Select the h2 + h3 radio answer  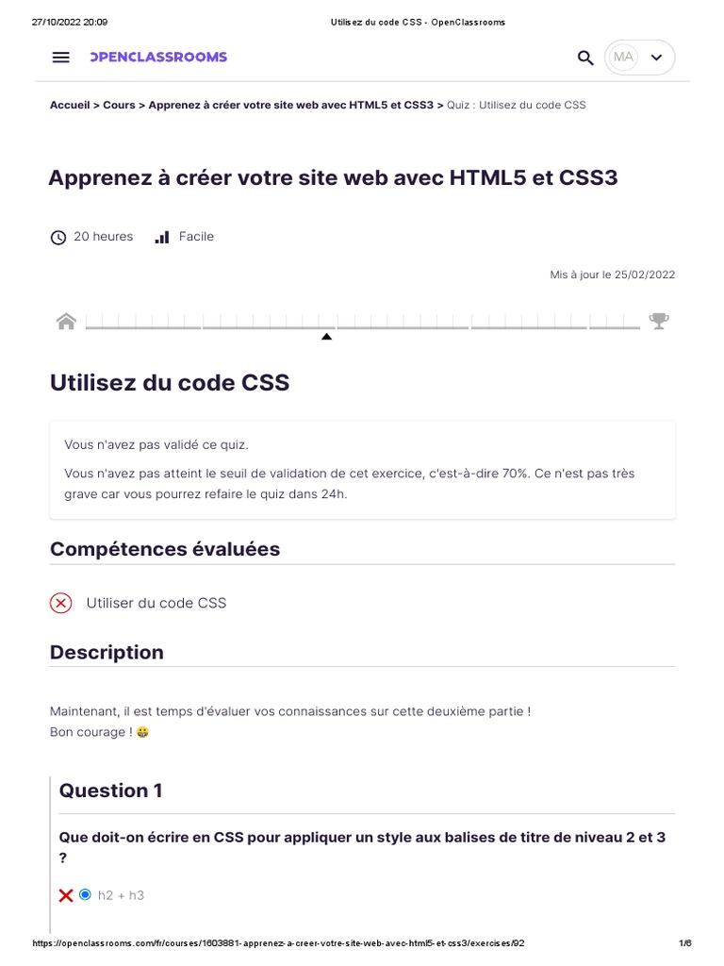pyautogui.click(x=85, y=894)
